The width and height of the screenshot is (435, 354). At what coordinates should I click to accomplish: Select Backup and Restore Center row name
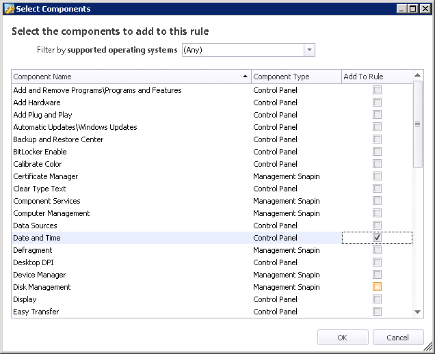[58, 139]
